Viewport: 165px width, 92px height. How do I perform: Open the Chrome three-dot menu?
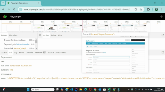coord(162,9)
